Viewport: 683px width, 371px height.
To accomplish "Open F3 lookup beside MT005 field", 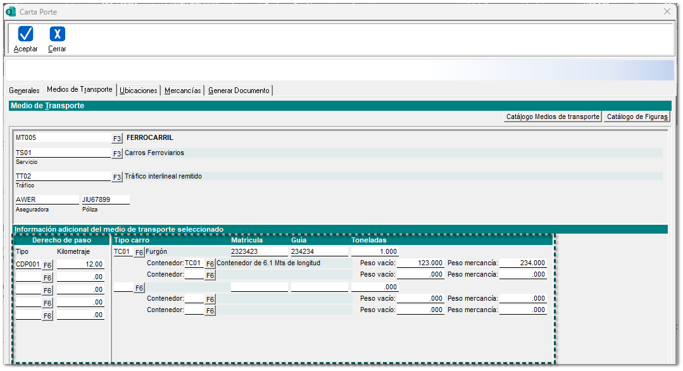I will [x=117, y=138].
